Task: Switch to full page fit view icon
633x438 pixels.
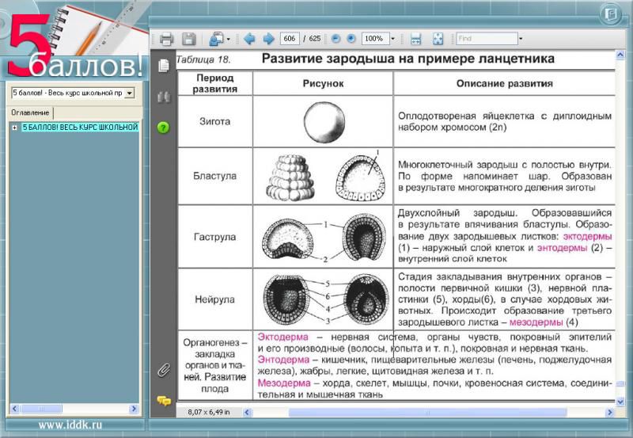Action: click(x=438, y=39)
